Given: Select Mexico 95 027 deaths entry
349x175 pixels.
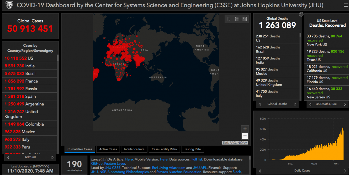Looking at the screenshot, I should point(276,71).
